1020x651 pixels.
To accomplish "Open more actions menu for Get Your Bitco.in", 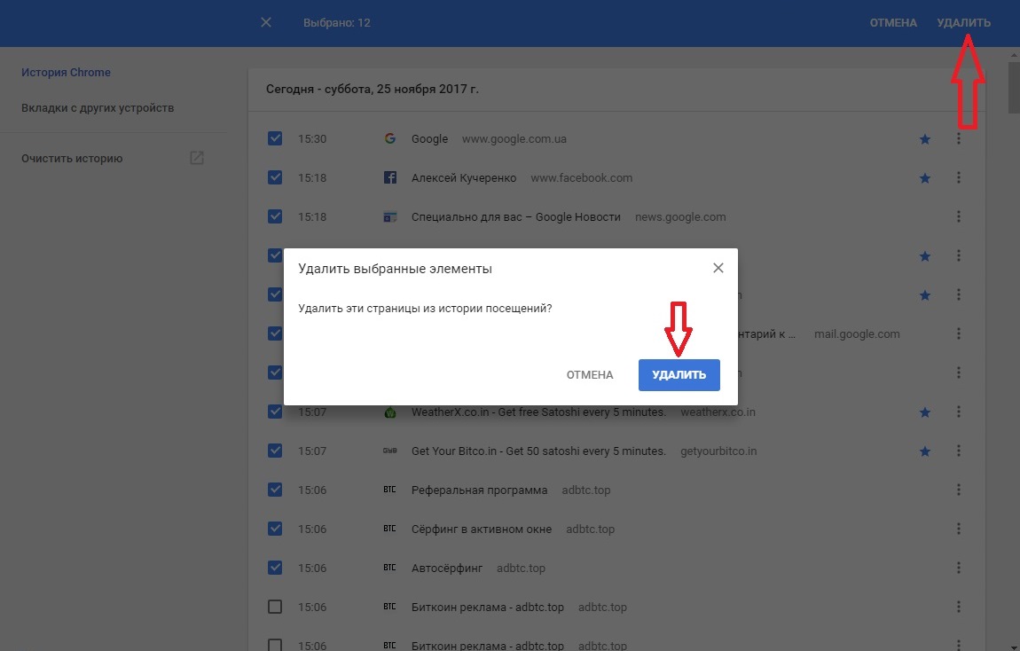I will pyautogui.click(x=958, y=451).
